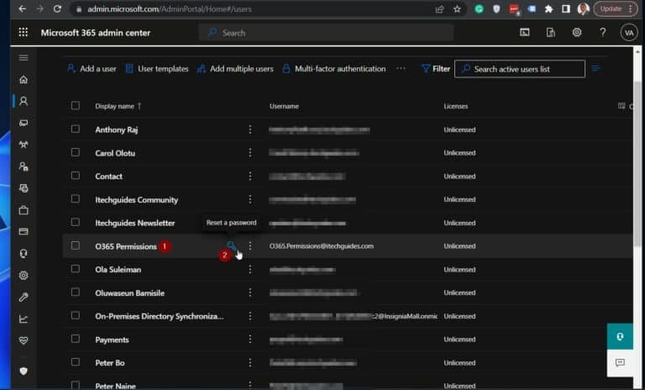
Task: Toggle the select all users checkbox
Action: point(76,105)
